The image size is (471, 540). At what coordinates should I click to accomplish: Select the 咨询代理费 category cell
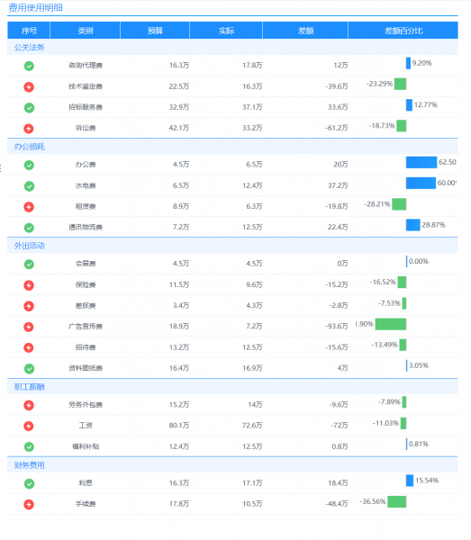86,66
